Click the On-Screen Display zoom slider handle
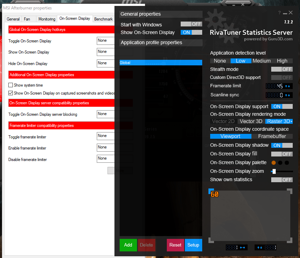300x258 pixels. [274, 171]
